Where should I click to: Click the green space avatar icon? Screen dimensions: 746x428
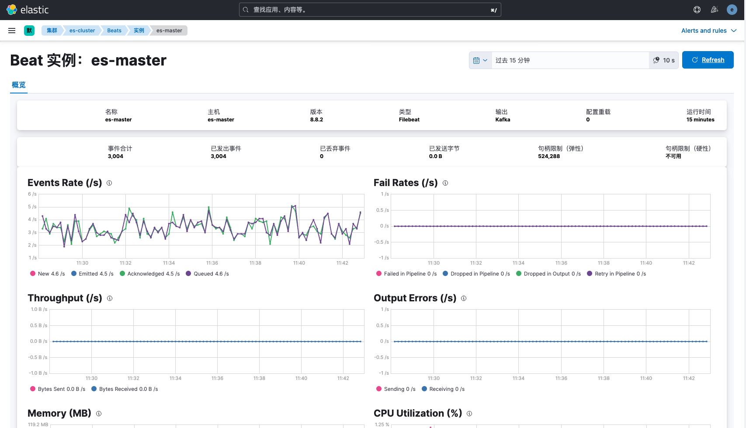(29, 31)
